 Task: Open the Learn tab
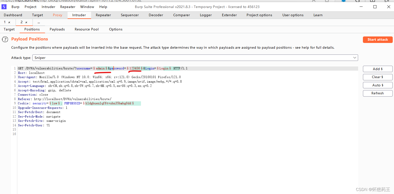318,15
